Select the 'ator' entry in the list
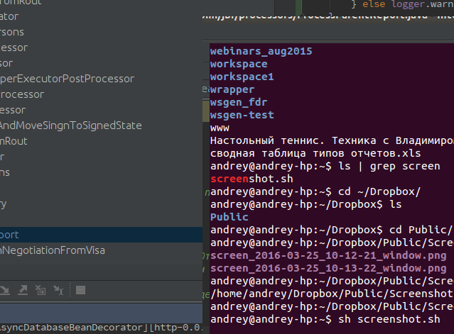 9,16
